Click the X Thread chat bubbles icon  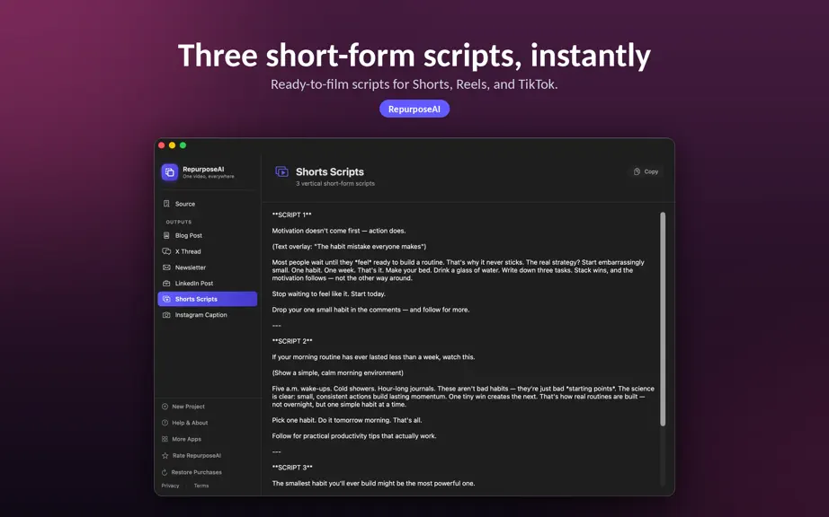click(166, 251)
